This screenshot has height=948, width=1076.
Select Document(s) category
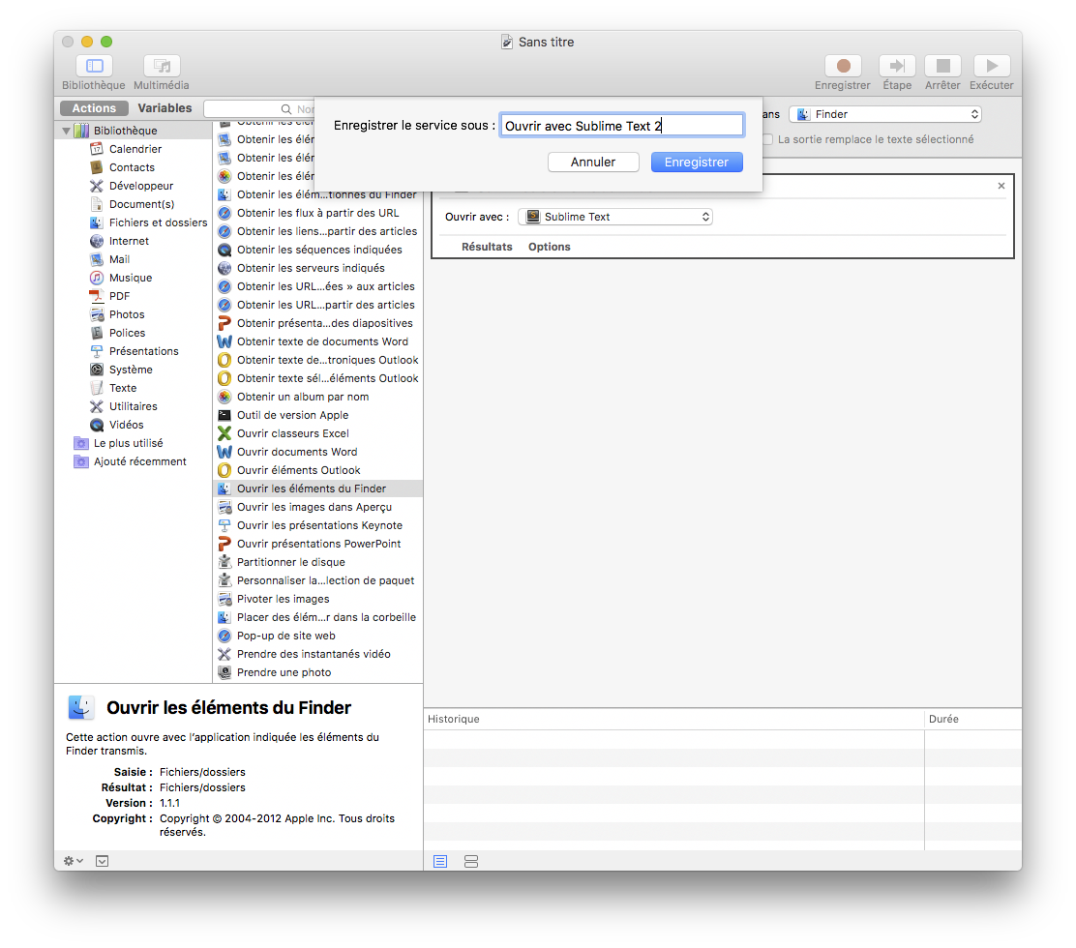coord(133,204)
